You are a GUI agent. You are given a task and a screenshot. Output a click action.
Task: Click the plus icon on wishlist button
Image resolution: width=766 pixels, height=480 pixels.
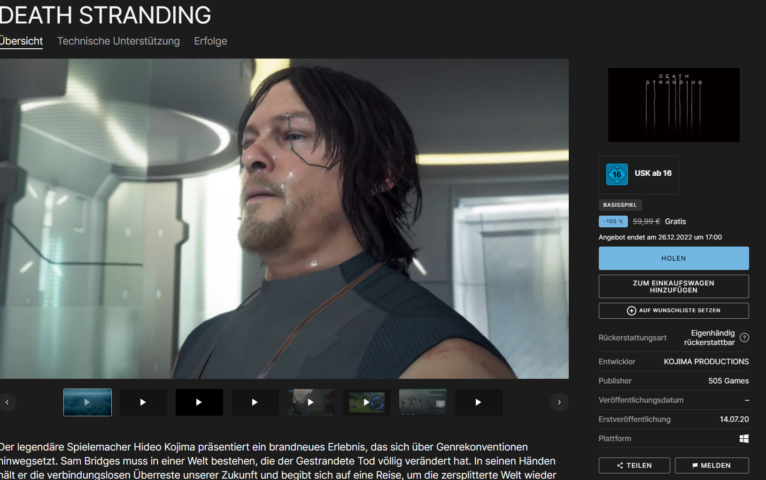632,311
